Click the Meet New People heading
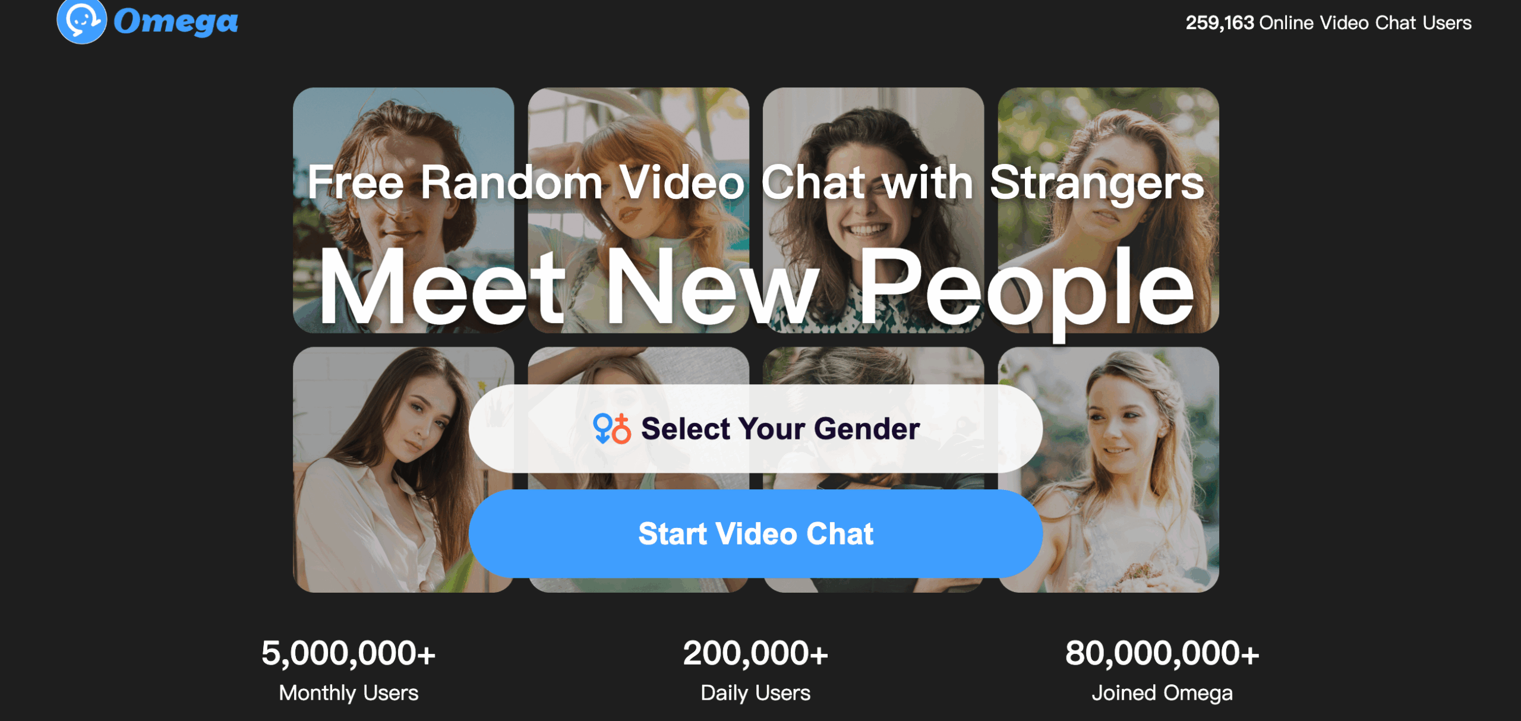This screenshot has height=721, width=1521. (x=756, y=287)
